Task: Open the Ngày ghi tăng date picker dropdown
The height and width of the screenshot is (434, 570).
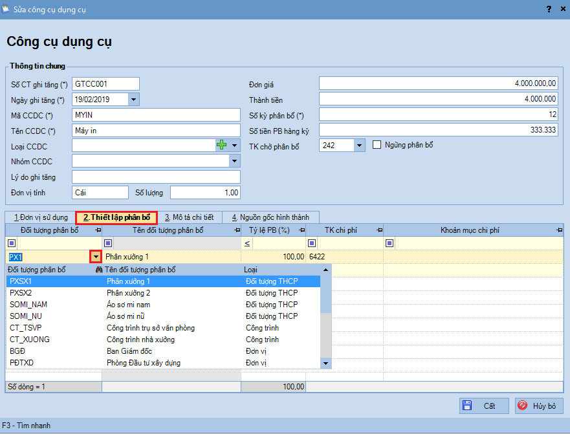Action: tap(133, 100)
